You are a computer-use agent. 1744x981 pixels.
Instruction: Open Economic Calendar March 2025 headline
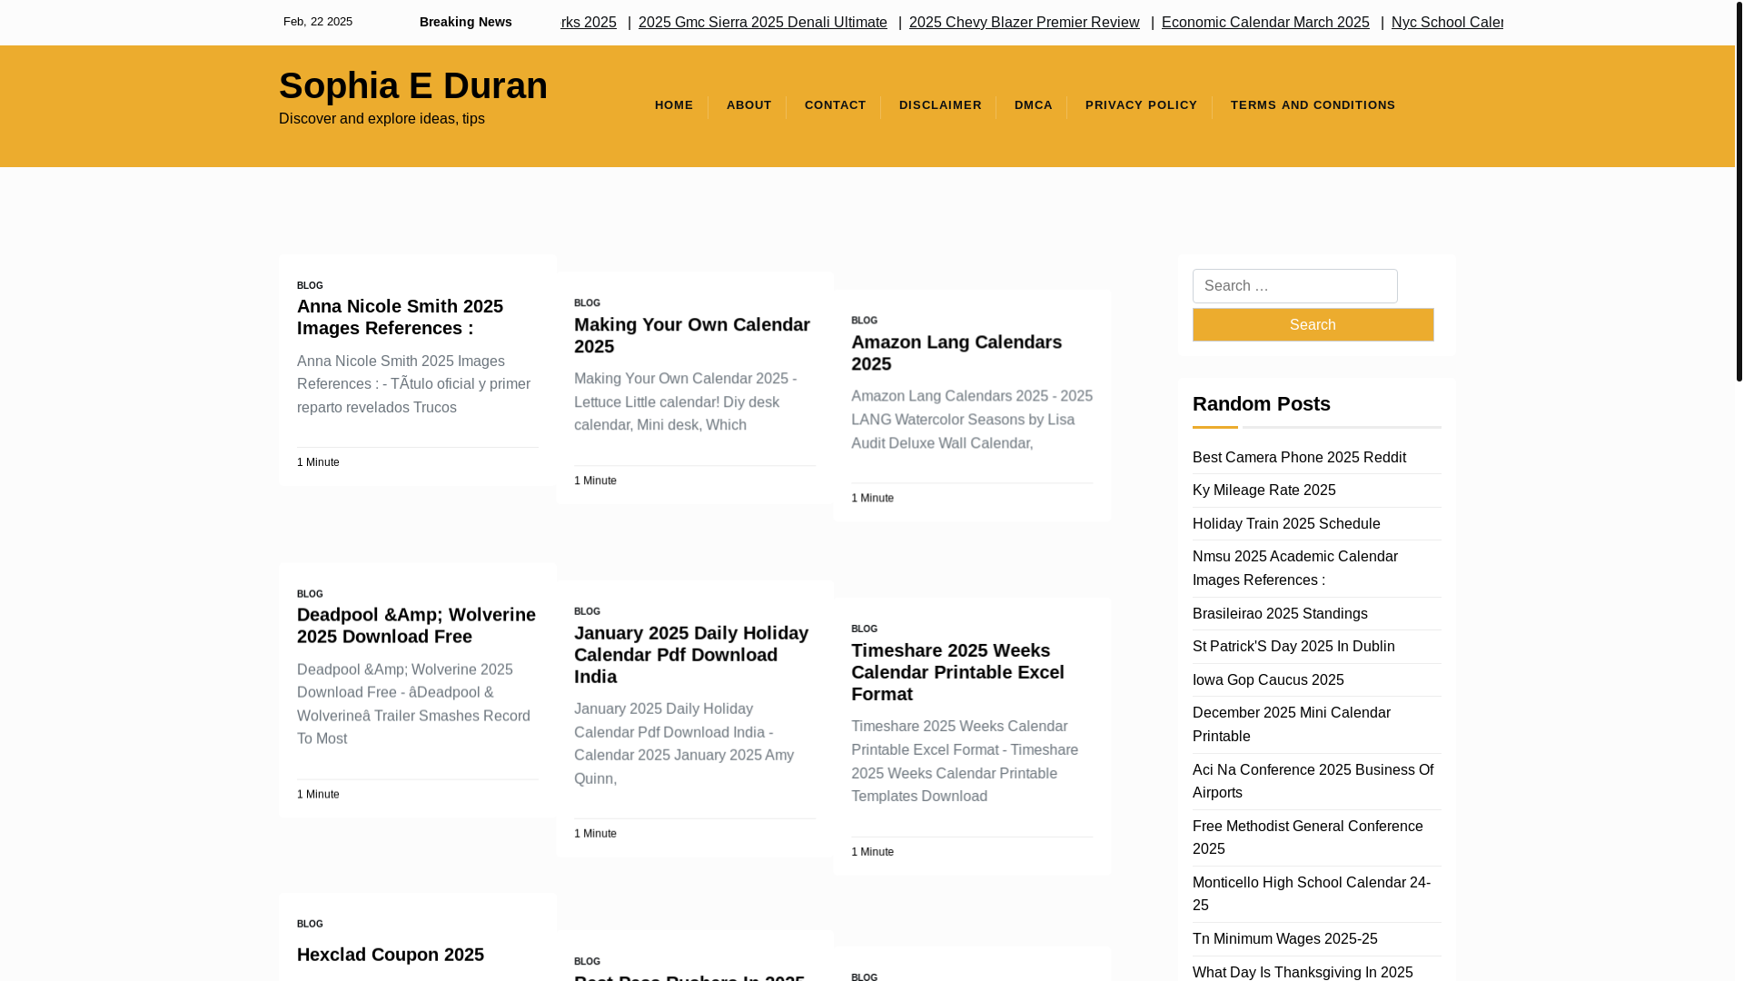click(x=1264, y=22)
